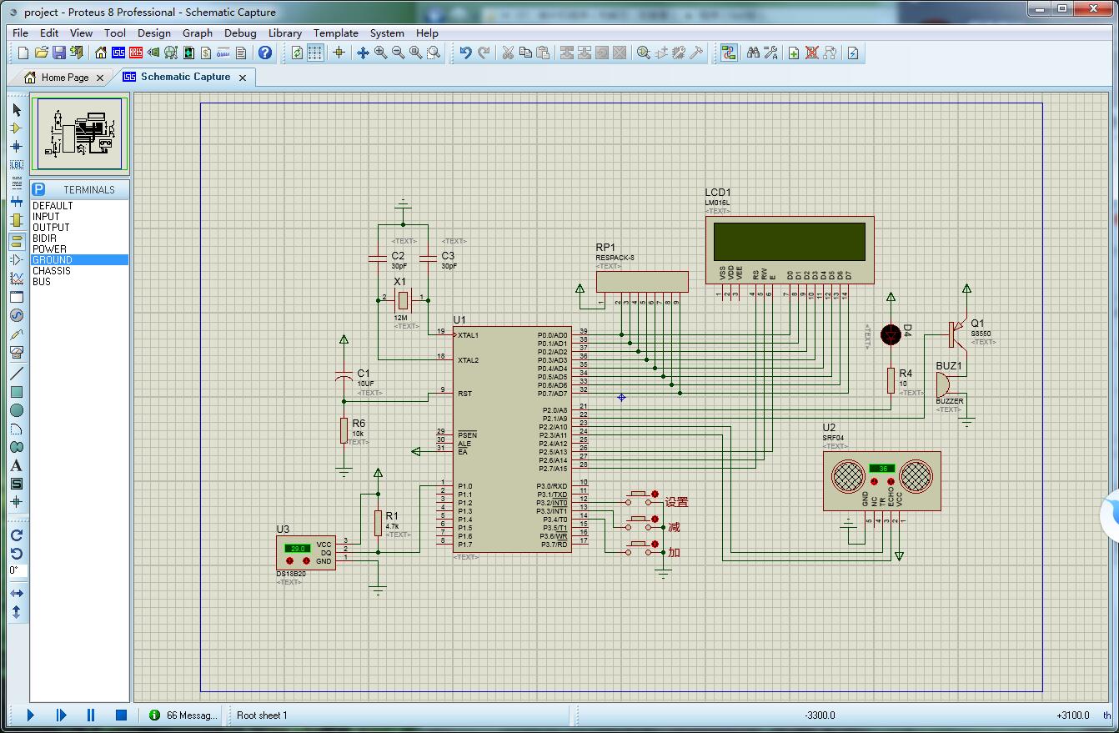Select INPUT in the terminals list
1119x733 pixels.
tap(79, 216)
